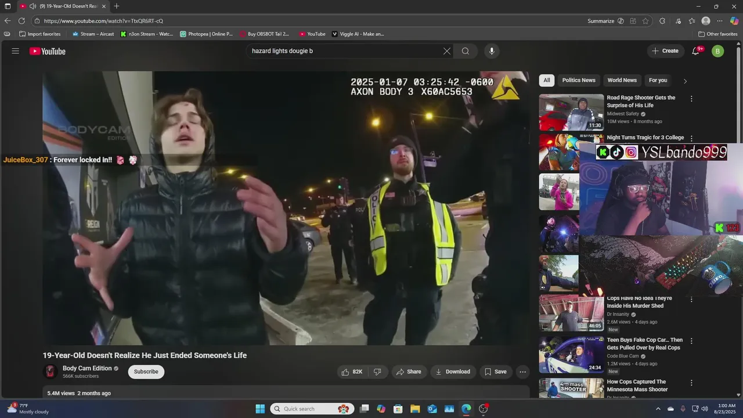This screenshot has width=743, height=418.
Task: Open options for Road Rage Shooter video
Action: [x=691, y=99]
